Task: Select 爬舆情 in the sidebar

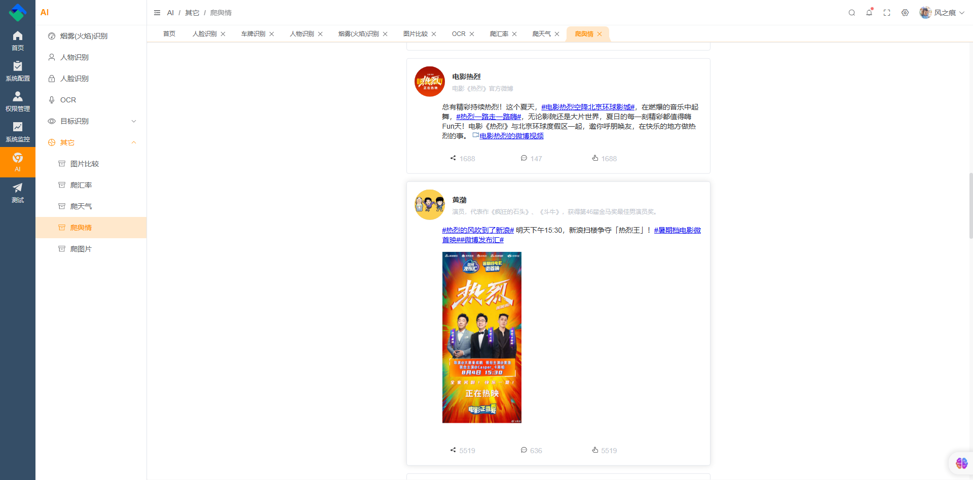Action: [x=91, y=228]
